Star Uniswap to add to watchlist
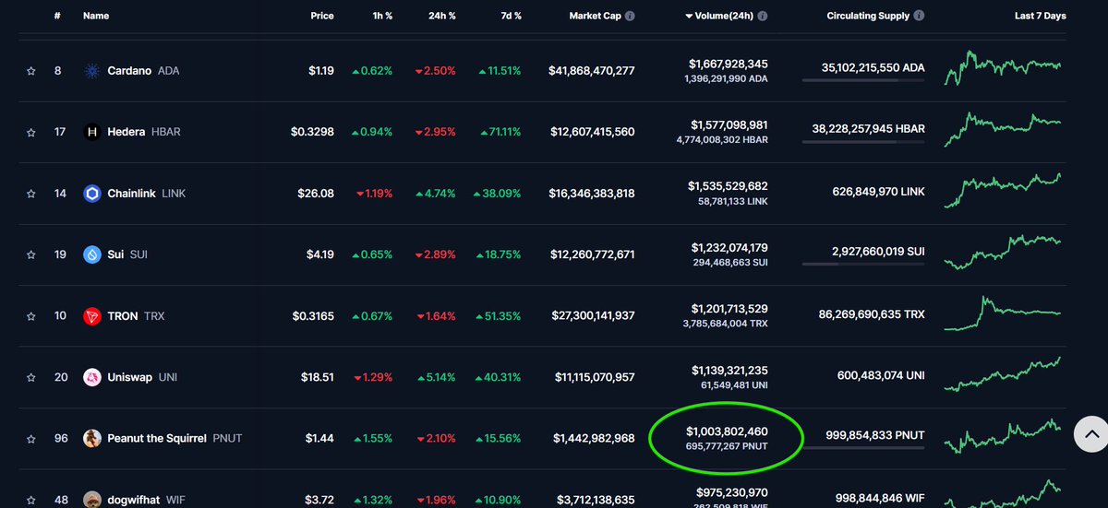 pyautogui.click(x=30, y=377)
